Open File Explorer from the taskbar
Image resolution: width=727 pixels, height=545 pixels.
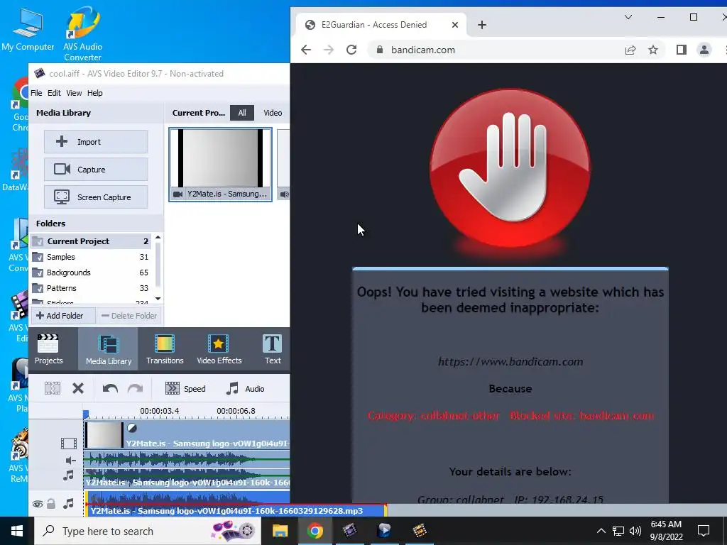point(280,531)
